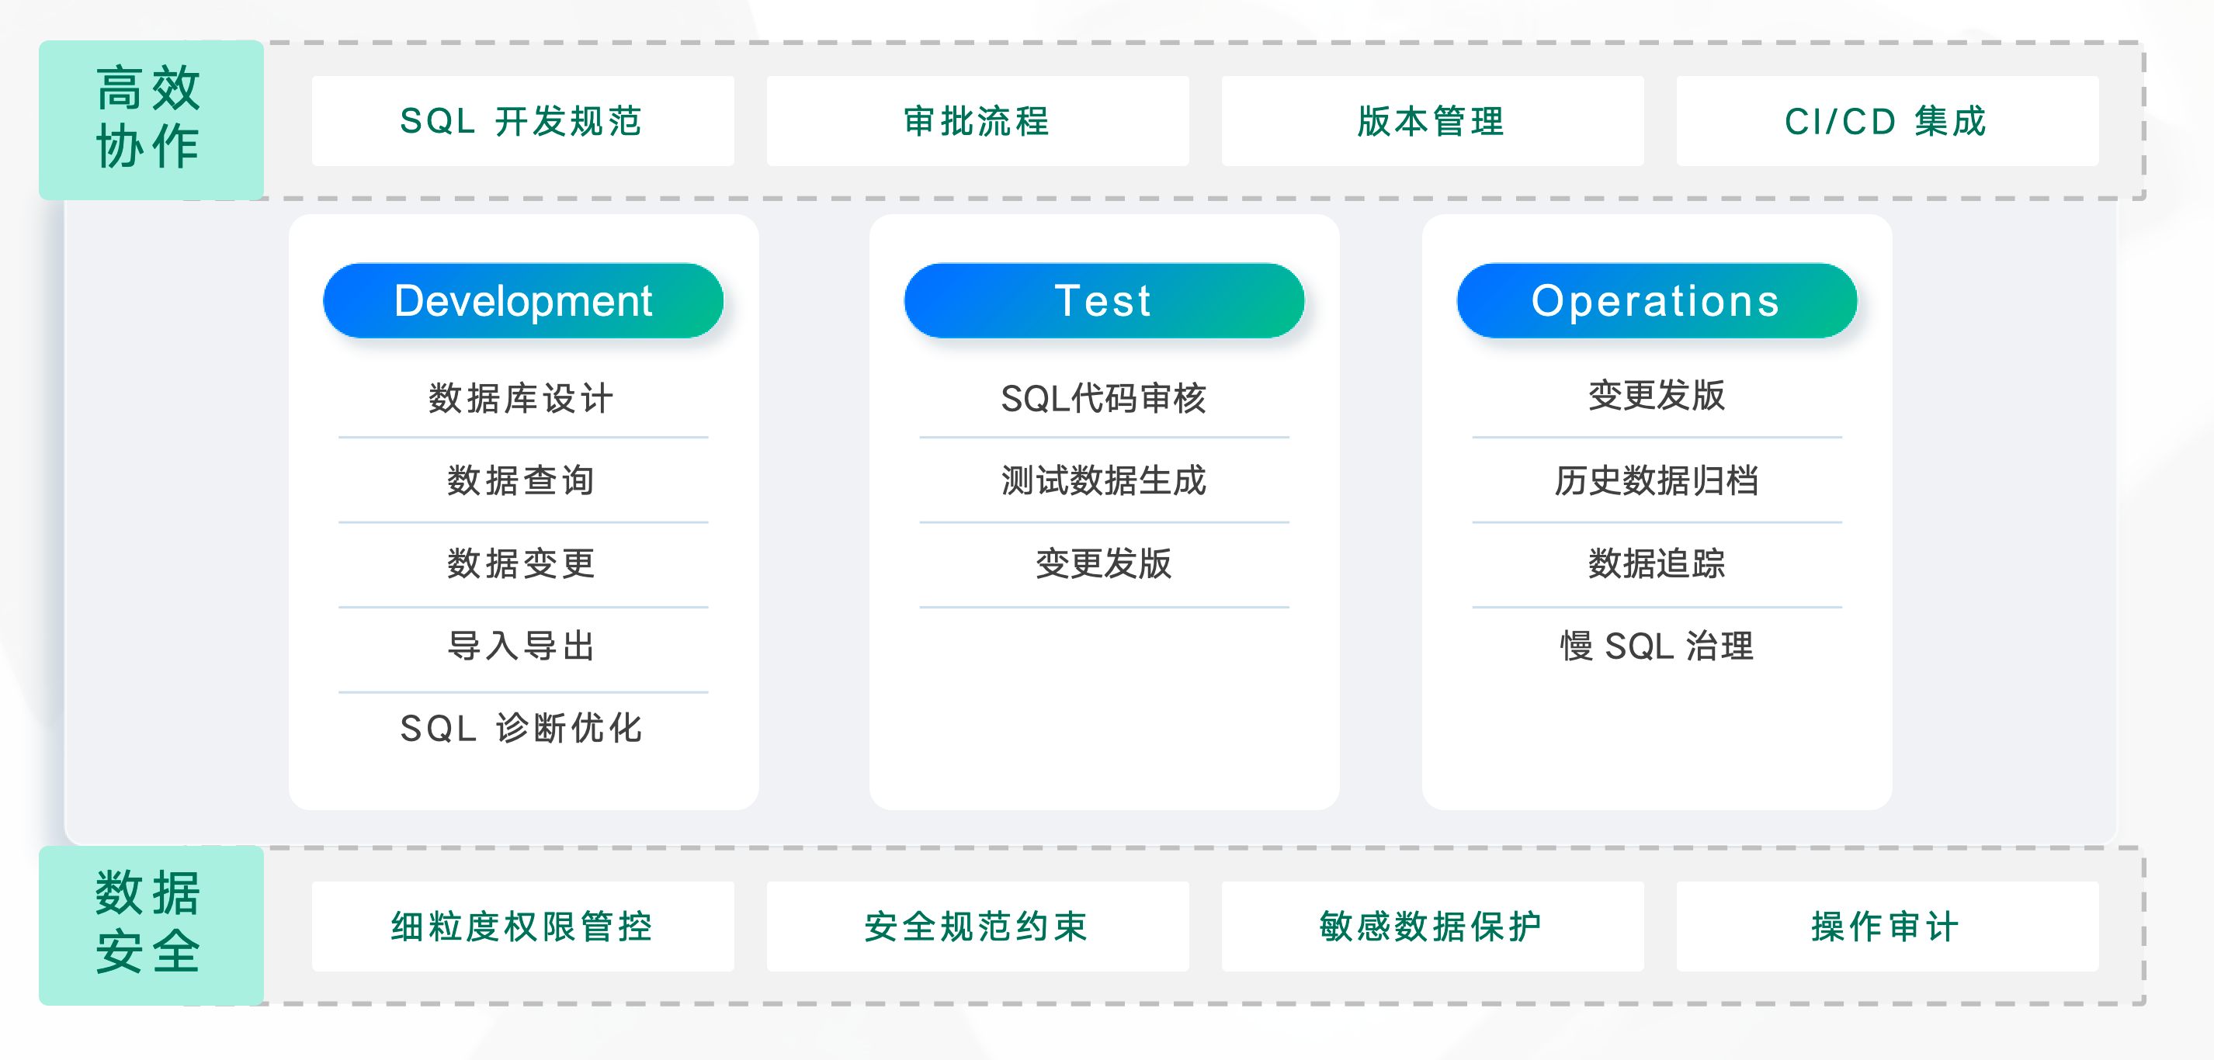Open 数据追踪 in the Operations card
The width and height of the screenshot is (2214, 1060).
click(x=1656, y=563)
